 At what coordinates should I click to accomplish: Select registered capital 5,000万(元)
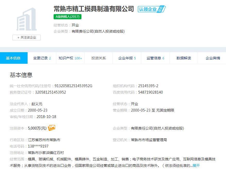[x=37, y=128]
